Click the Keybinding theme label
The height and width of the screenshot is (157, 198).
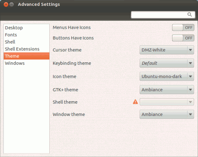tap(72, 63)
